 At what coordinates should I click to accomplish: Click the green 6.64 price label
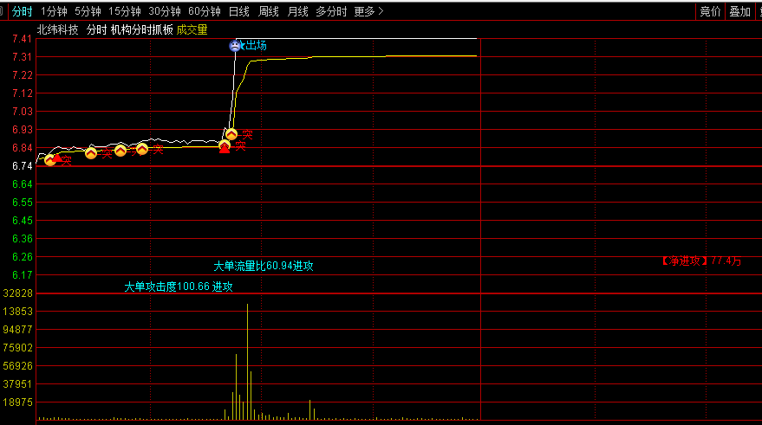click(22, 184)
